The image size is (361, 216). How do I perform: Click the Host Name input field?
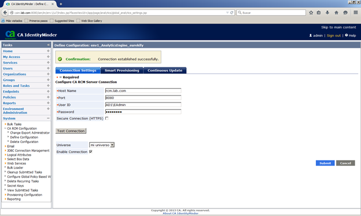point(143,91)
